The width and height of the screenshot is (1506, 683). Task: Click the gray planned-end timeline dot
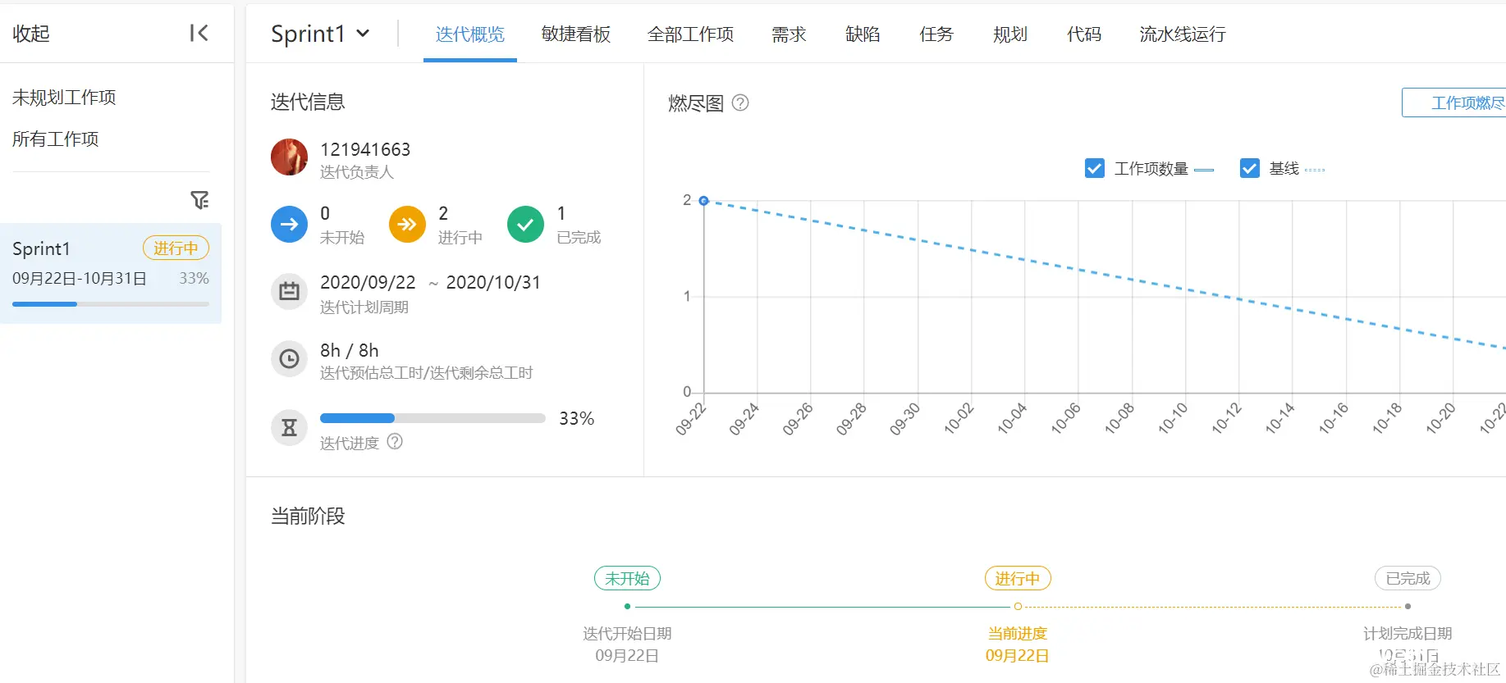1408,607
